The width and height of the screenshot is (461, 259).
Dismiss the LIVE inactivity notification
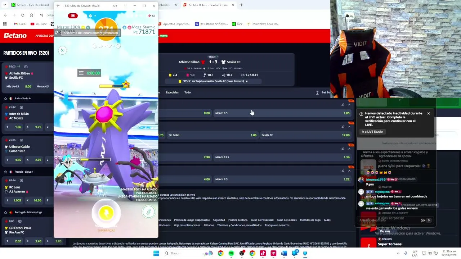click(x=429, y=114)
